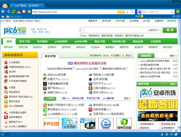Click 更多>> in 最新资讯 panel
Image resolution: width=181 pixels, height=137 pixels.
(174, 56)
